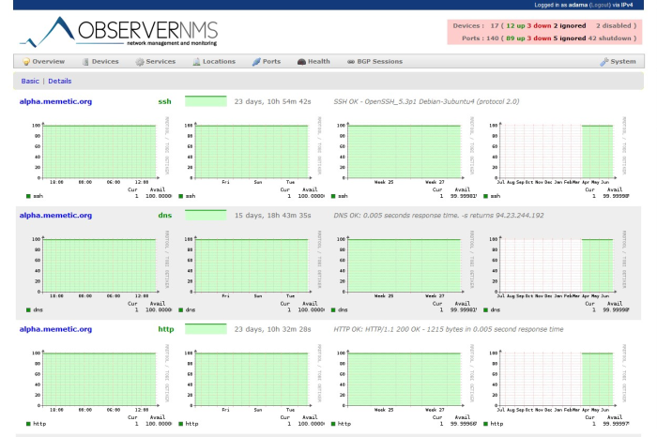Open the ssh weekly graph with Fri Sun Tue
Screen dimensions: 657x437
[252, 158]
